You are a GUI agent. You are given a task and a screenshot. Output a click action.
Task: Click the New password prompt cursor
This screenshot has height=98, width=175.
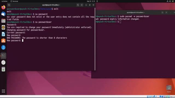(23, 41)
